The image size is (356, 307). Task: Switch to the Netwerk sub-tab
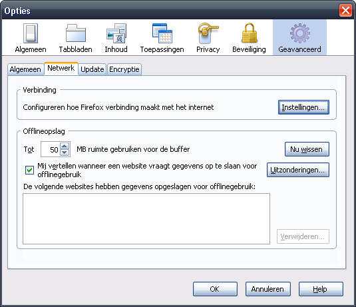[x=61, y=68]
